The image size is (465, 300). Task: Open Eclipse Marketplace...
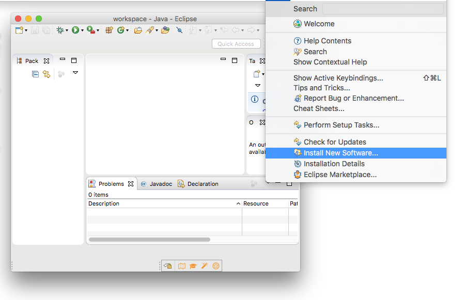click(356, 175)
